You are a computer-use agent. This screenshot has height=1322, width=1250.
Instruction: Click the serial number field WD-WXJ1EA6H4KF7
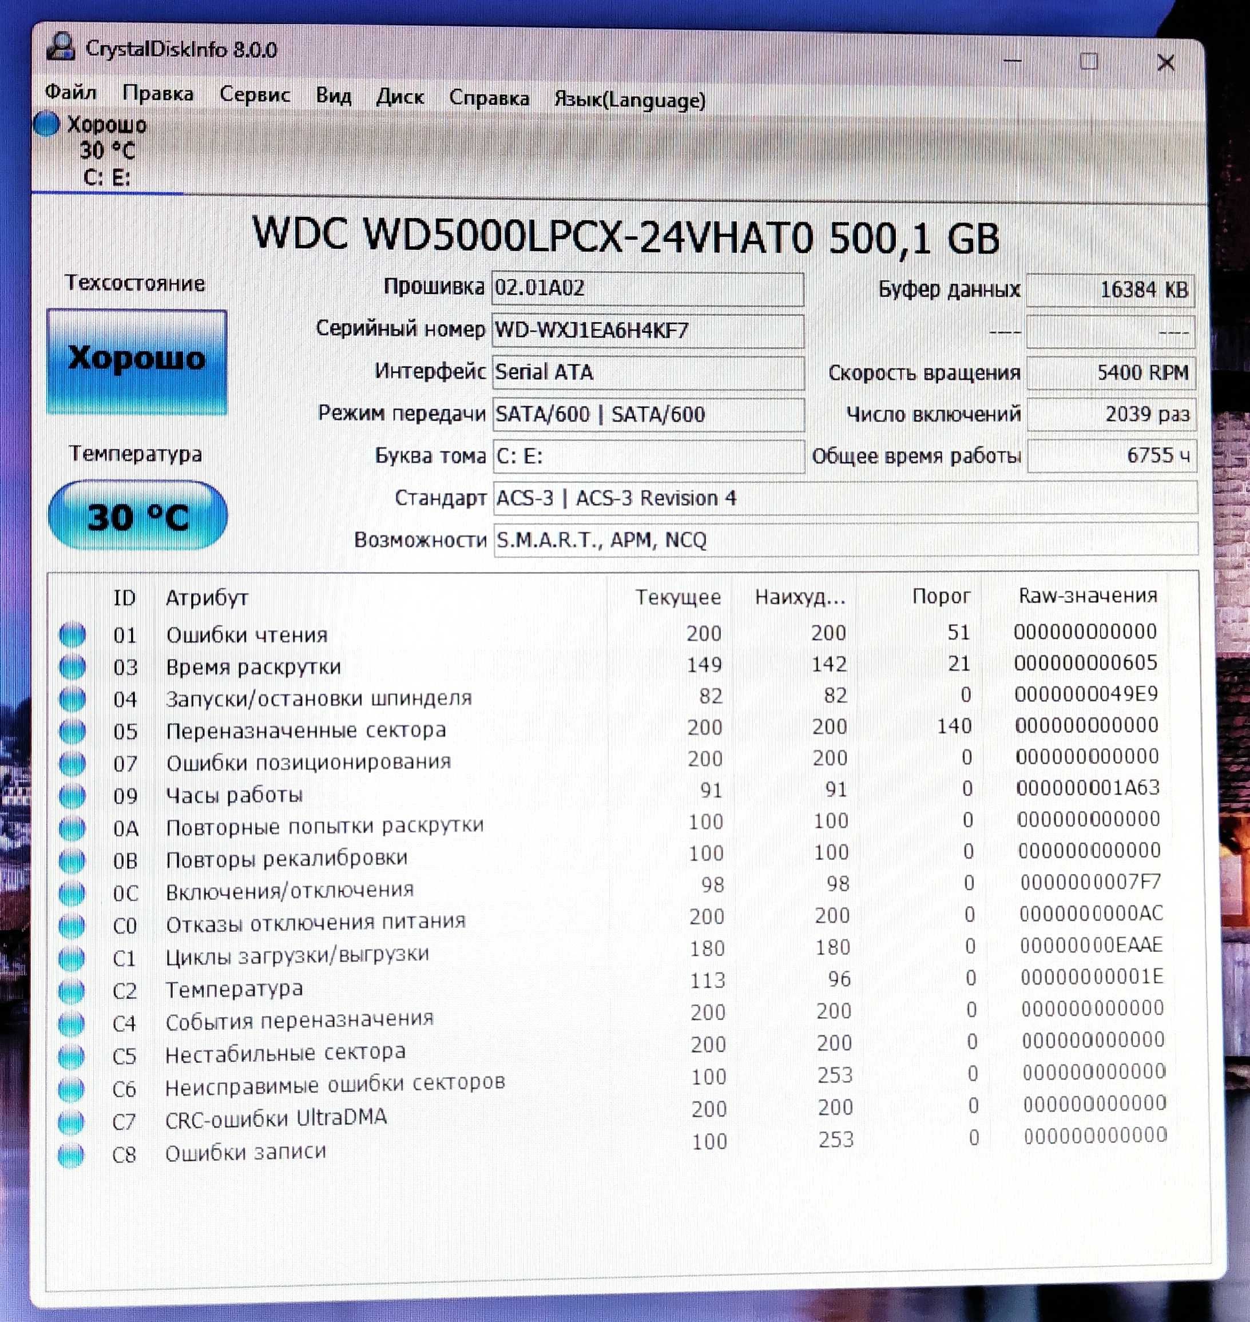click(648, 331)
